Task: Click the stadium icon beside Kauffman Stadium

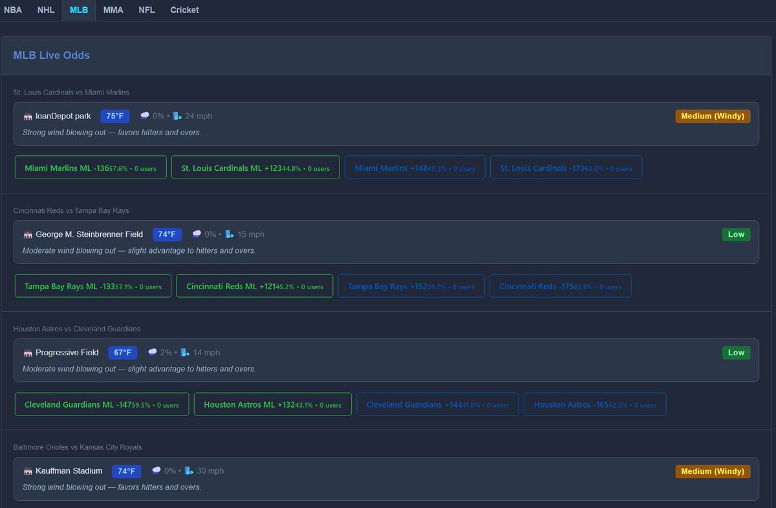Action: click(x=28, y=472)
